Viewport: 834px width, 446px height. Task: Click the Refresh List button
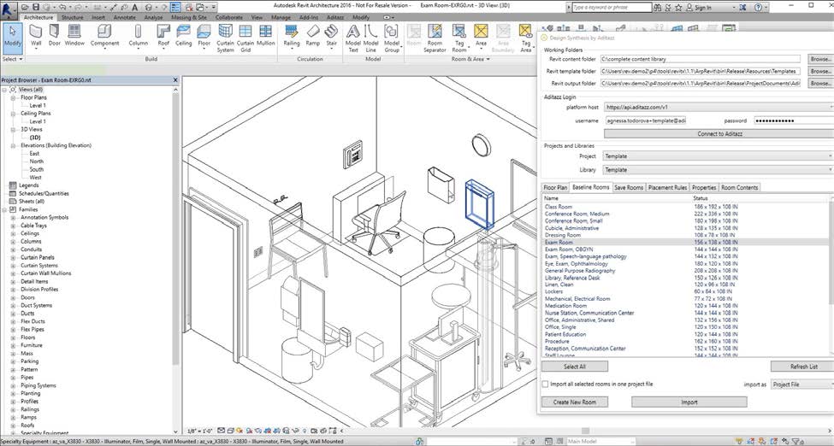(x=802, y=367)
